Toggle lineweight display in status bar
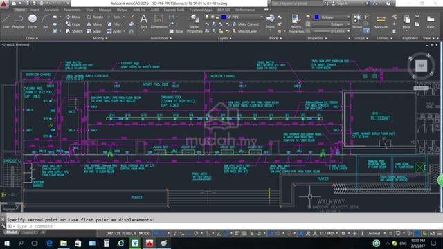Viewport: 443px width, 249px height. tap(237, 234)
